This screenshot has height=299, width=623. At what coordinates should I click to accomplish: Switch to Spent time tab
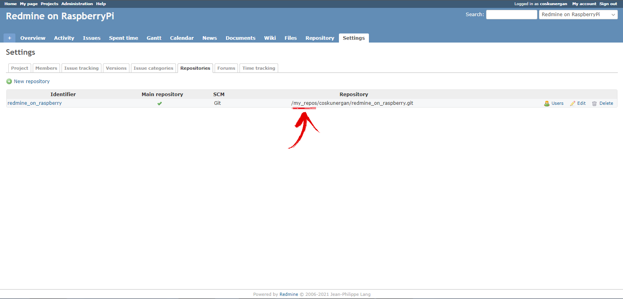tap(123, 38)
